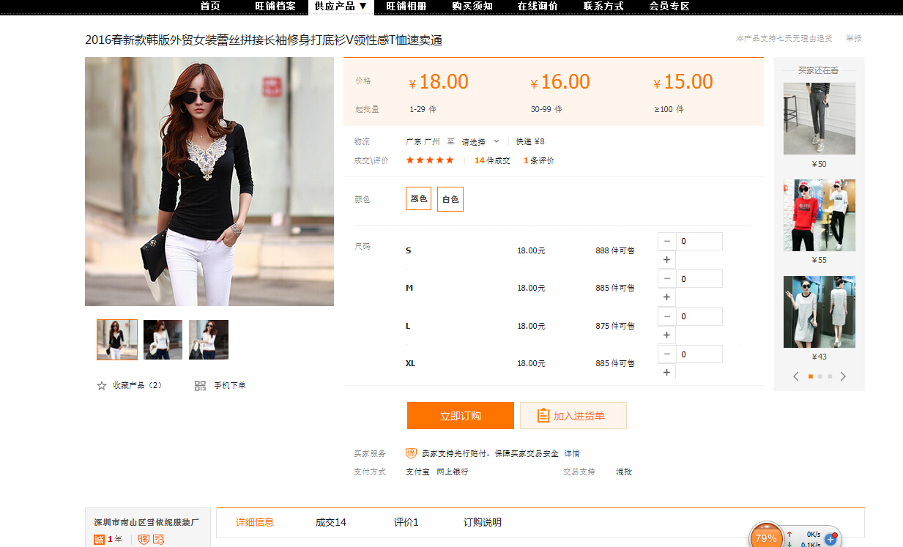The height and width of the screenshot is (547, 903).
Task: Click the QR code mobile order icon
Action: click(200, 386)
